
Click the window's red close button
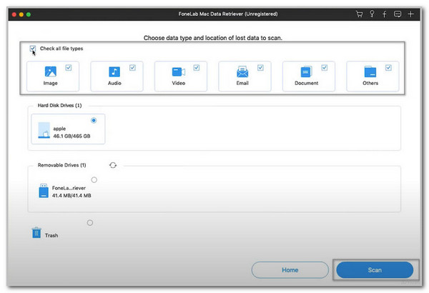[14, 14]
